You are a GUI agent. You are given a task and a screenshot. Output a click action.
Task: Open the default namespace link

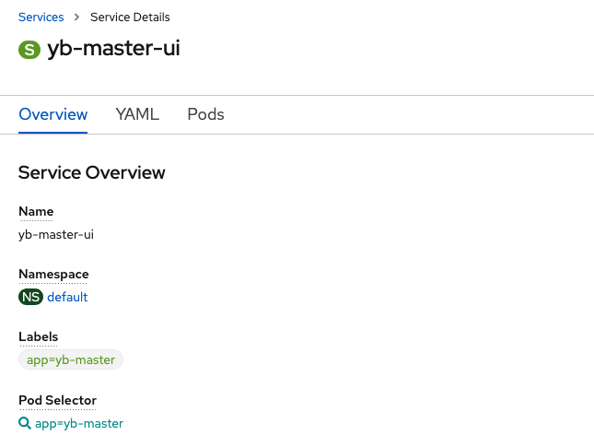pyautogui.click(x=67, y=297)
